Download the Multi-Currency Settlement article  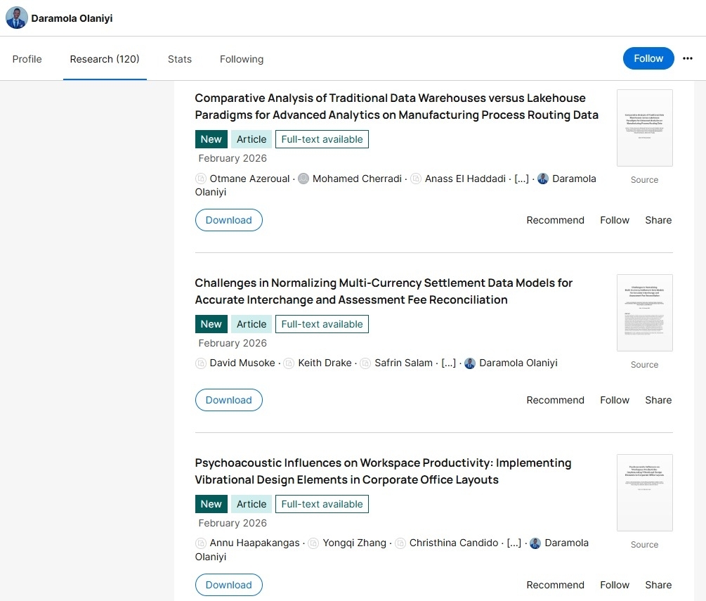(x=228, y=400)
